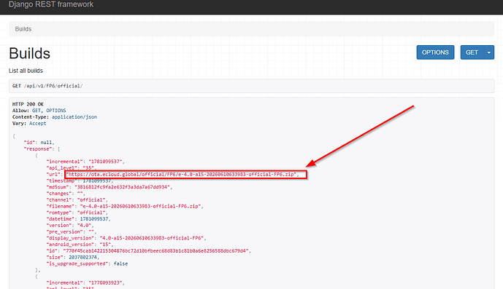Open the ota.ecloud.global FP6 zip URL
This screenshot has height=289, width=503.
(181, 175)
